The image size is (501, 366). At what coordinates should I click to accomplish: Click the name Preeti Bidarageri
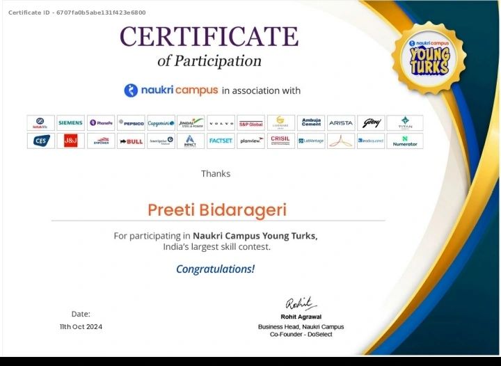pyautogui.click(x=217, y=210)
